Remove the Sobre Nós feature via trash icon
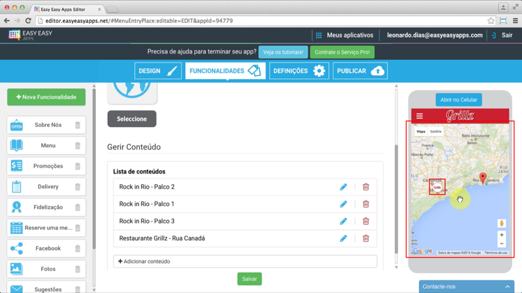This screenshot has width=522, height=293. click(x=77, y=126)
